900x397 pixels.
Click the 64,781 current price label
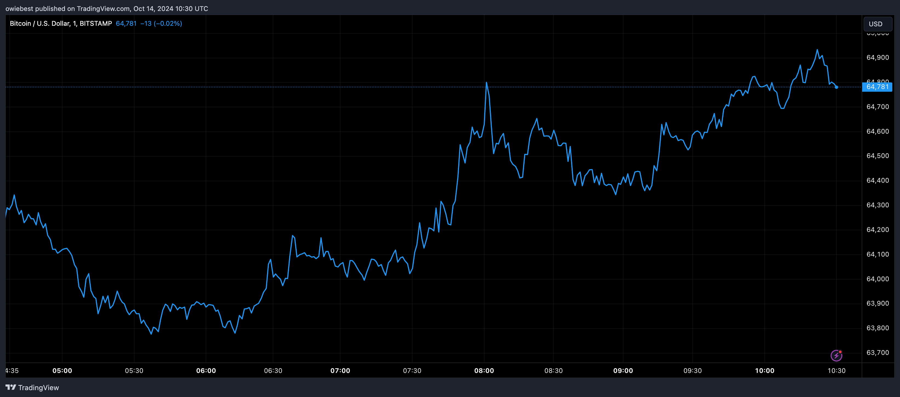click(877, 87)
